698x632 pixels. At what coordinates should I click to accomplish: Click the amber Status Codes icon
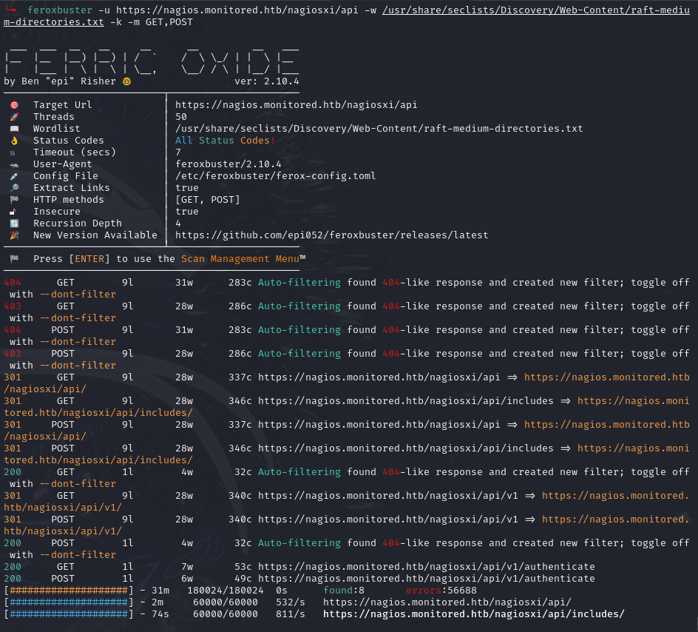[13, 140]
